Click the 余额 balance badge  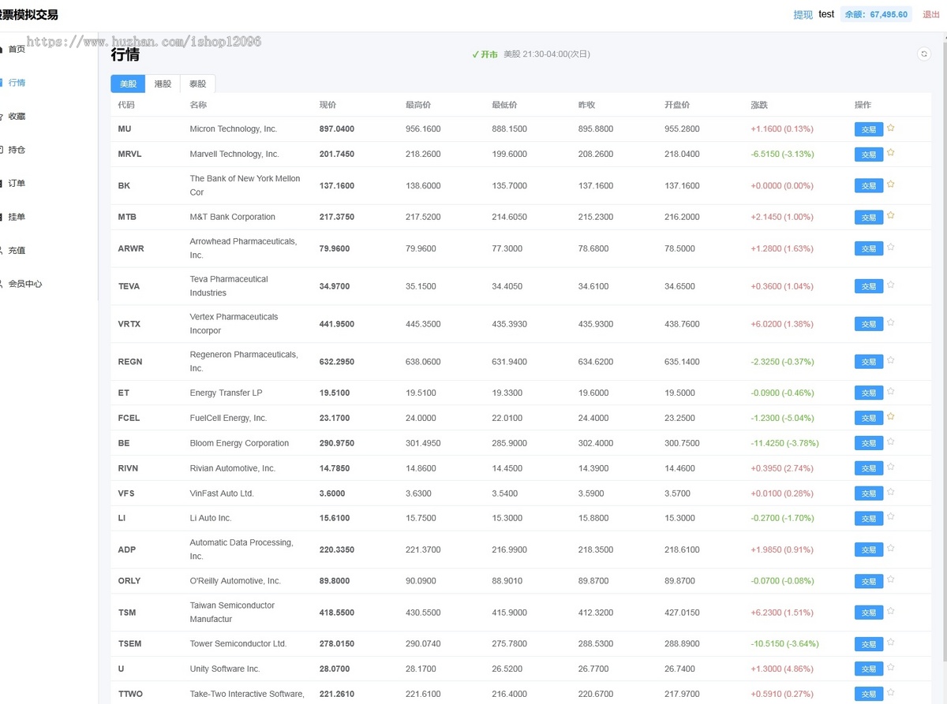click(x=877, y=14)
